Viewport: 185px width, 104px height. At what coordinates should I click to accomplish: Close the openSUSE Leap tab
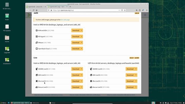(67, 7)
